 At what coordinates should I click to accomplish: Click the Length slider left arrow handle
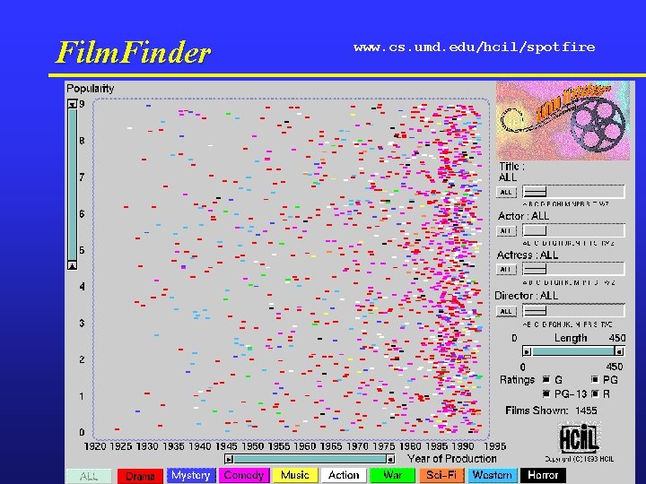click(527, 351)
